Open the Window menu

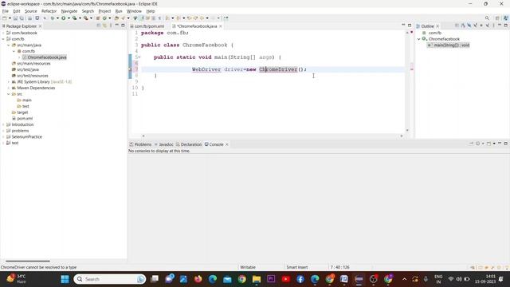pyautogui.click(x=134, y=11)
